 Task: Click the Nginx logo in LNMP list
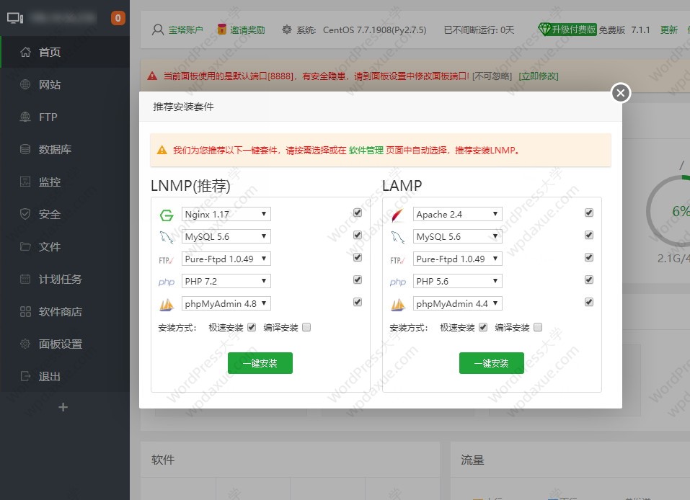pos(167,215)
